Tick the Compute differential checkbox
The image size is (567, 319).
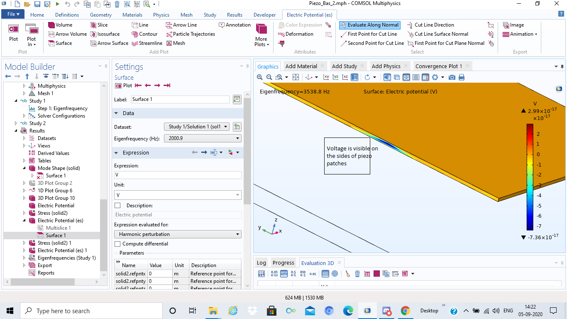click(117, 244)
